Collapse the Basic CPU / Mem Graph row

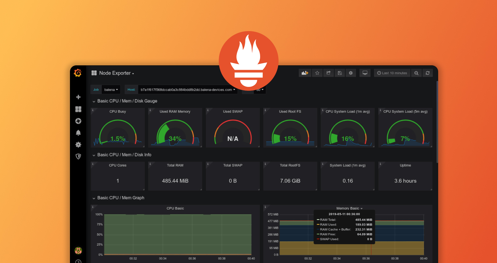118,198
